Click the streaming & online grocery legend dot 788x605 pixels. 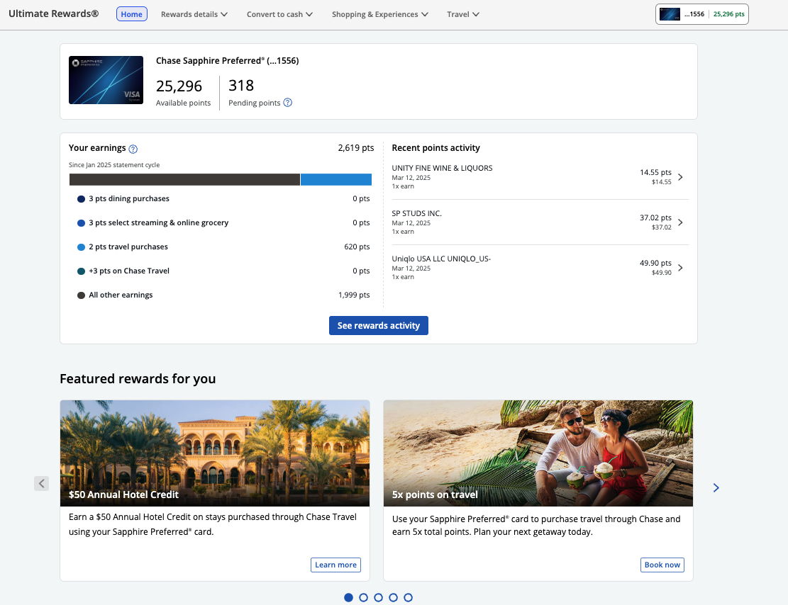click(x=81, y=223)
